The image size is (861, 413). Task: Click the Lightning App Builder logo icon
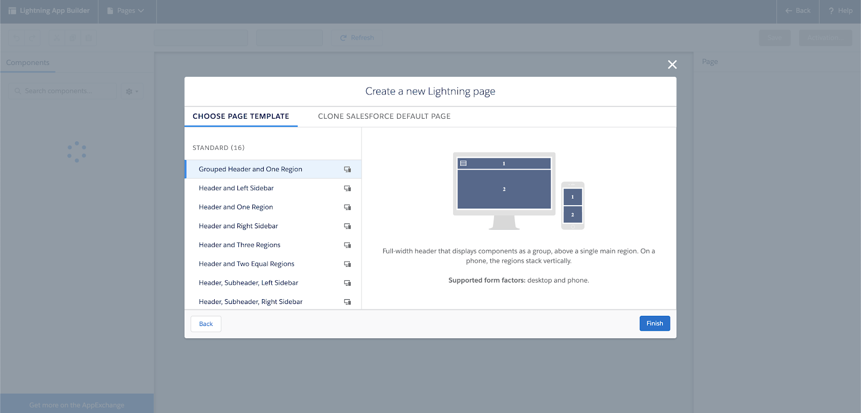[12, 11]
